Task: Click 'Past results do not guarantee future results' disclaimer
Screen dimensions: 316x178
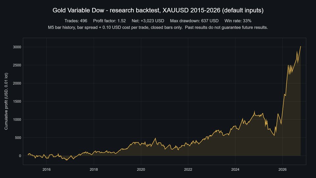Action: pyautogui.click(x=226, y=27)
